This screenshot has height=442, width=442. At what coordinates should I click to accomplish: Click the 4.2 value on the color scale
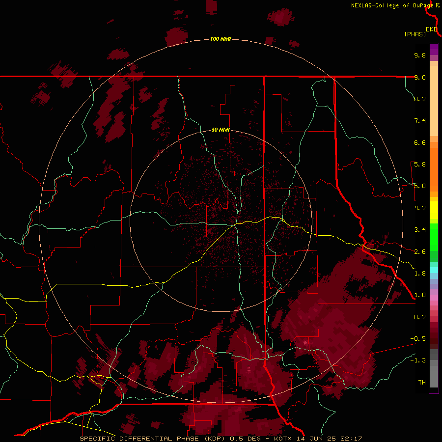[420, 208]
